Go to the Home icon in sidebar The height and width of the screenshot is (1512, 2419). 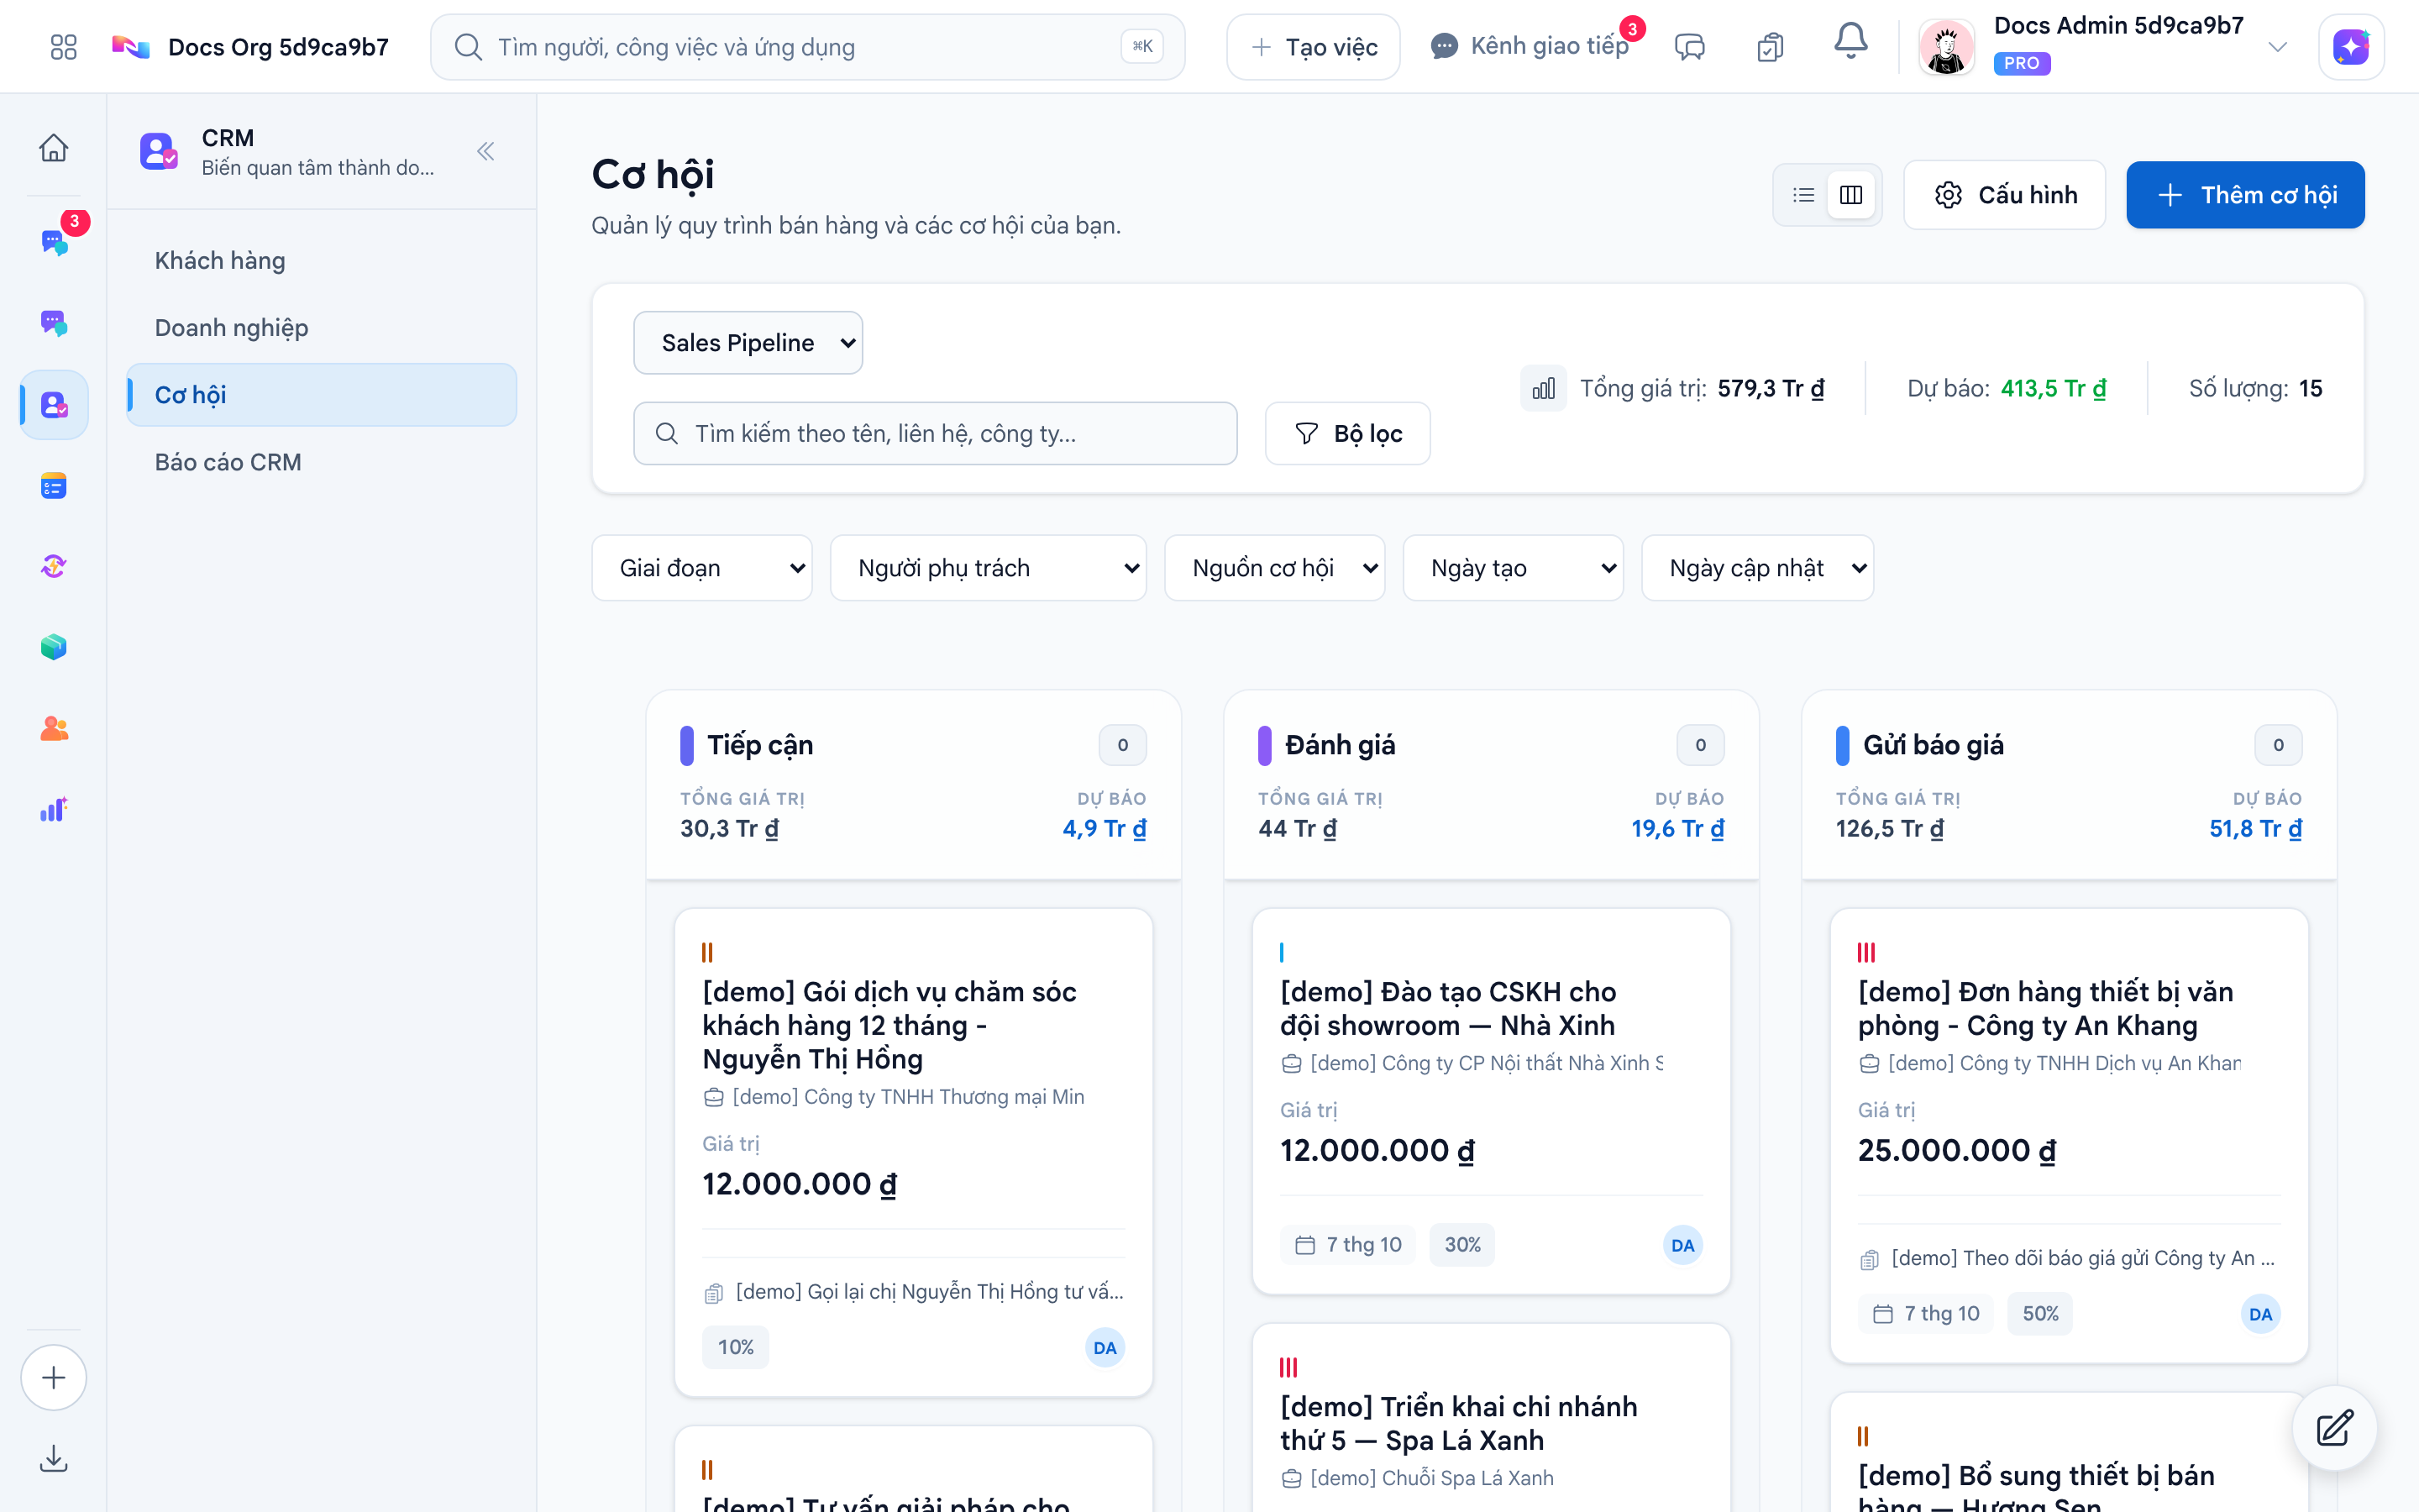click(54, 148)
